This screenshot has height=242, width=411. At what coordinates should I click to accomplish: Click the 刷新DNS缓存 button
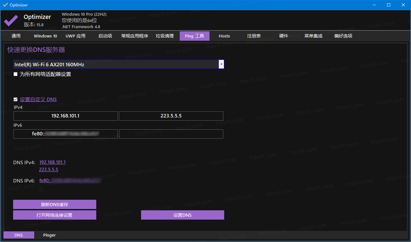[55, 205]
